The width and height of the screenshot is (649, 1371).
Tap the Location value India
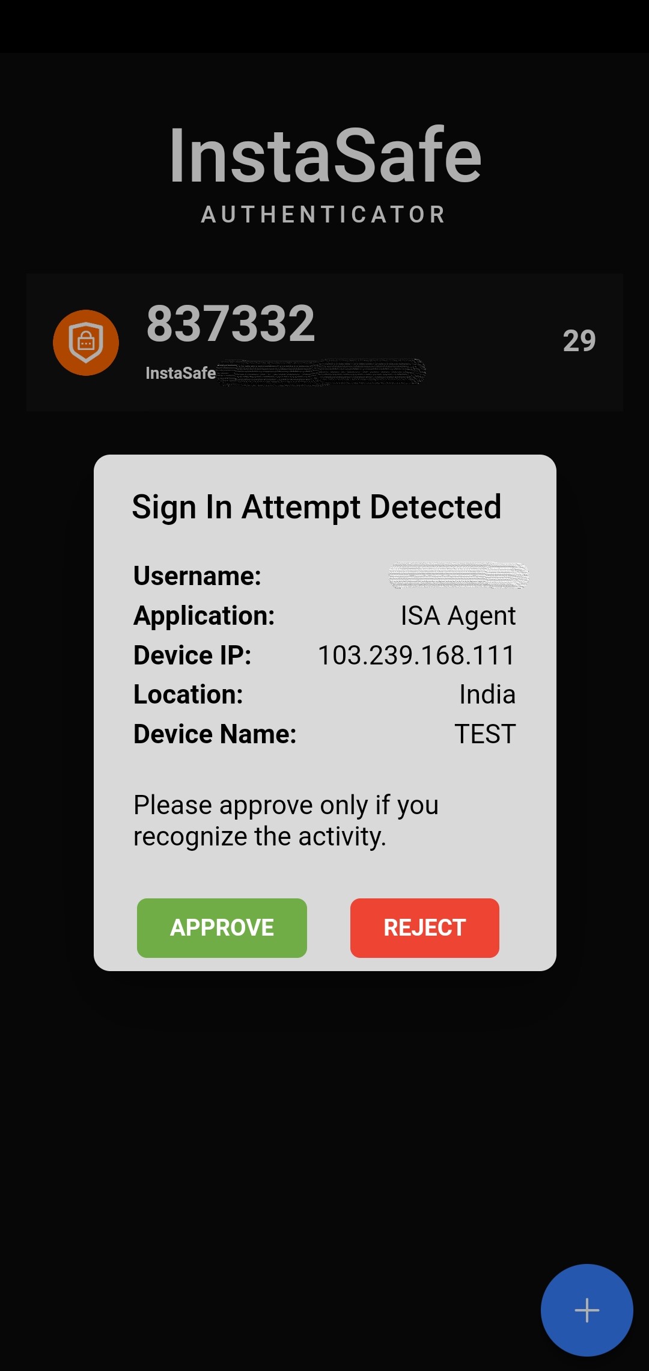tap(487, 695)
